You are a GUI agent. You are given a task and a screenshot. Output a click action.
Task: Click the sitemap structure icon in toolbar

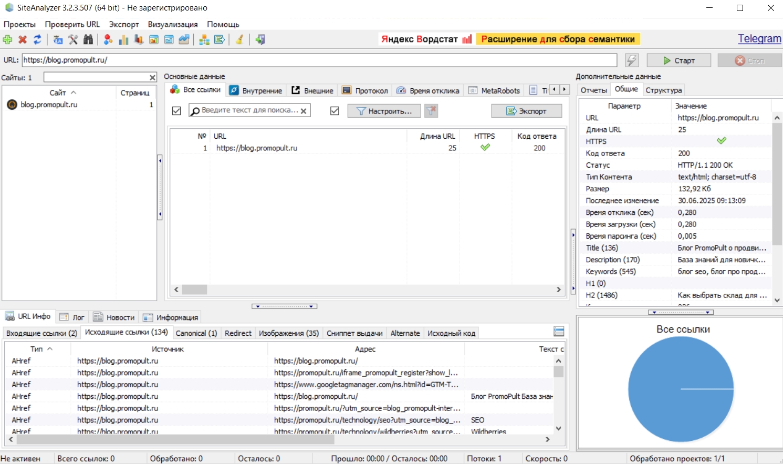204,39
